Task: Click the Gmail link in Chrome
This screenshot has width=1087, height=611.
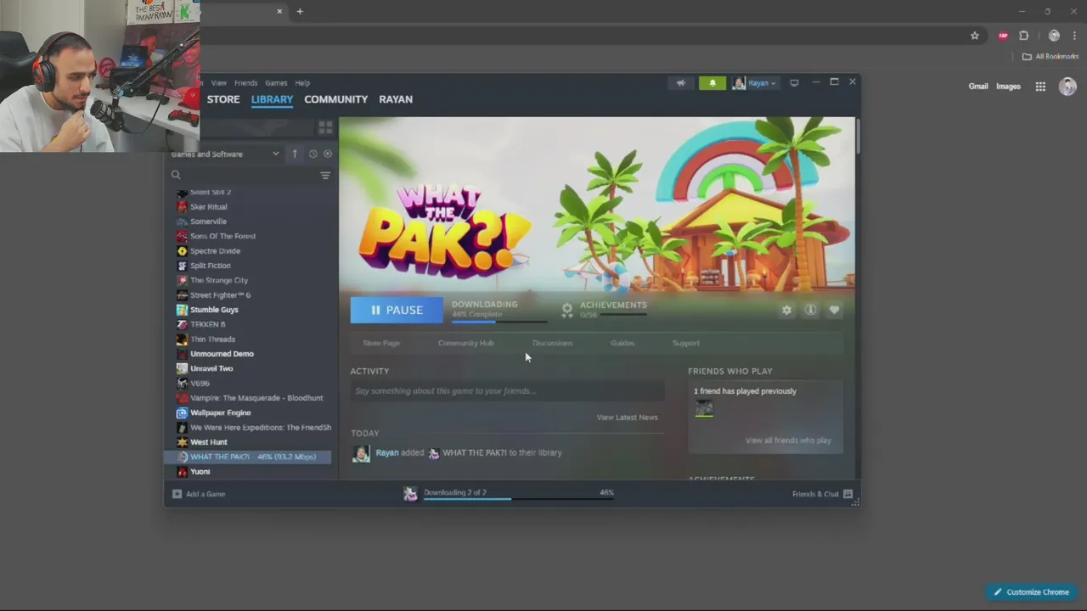Action: [x=978, y=87]
